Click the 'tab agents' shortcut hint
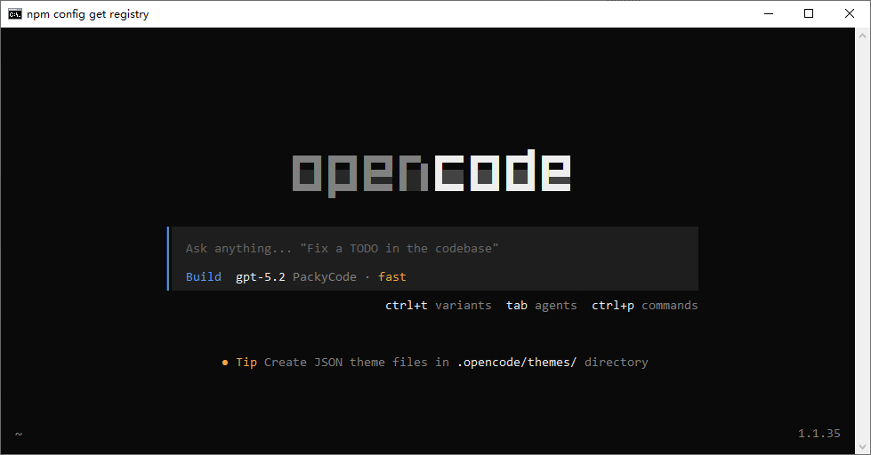871x455 pixels. [x=541, y=306]
